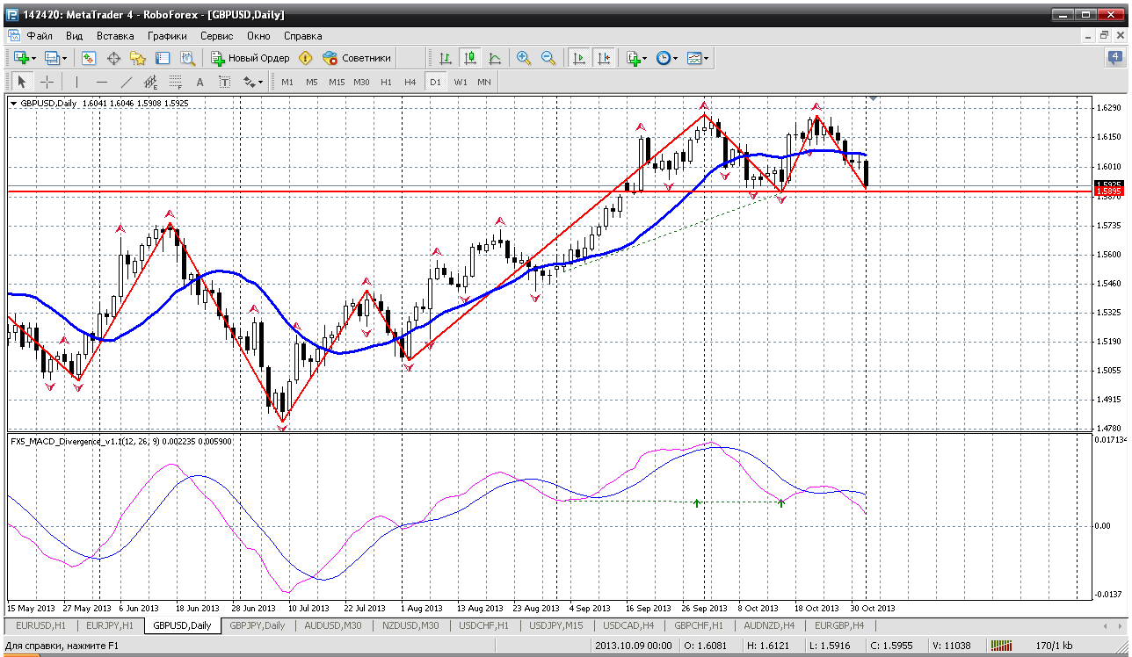Expand the indicators dropdown arrow
This screenshot has height=657, width=1132.
tap(645, 59)
